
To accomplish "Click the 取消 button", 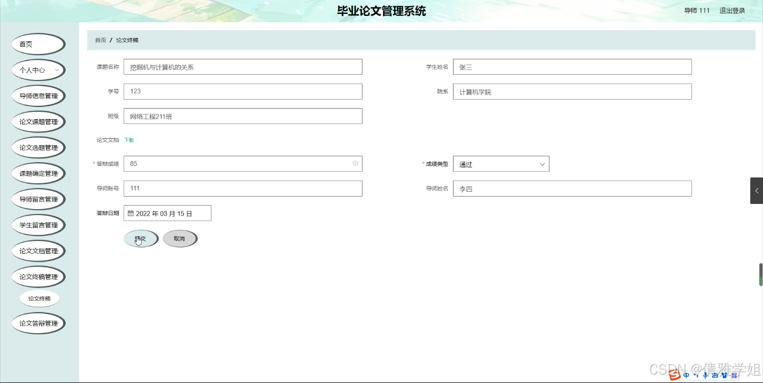I will pos(180,238).
